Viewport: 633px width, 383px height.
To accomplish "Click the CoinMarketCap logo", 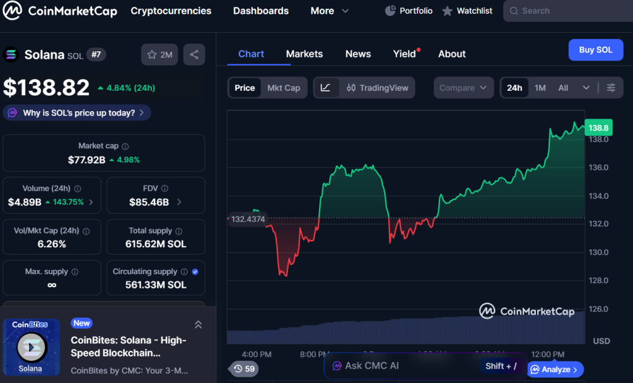I will pyautogui.click(x=60, y=11).
